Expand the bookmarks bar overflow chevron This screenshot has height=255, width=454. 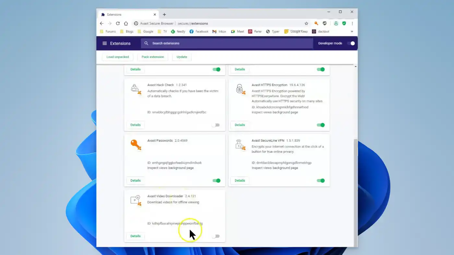pyautogui.click(x=352, y=31)
